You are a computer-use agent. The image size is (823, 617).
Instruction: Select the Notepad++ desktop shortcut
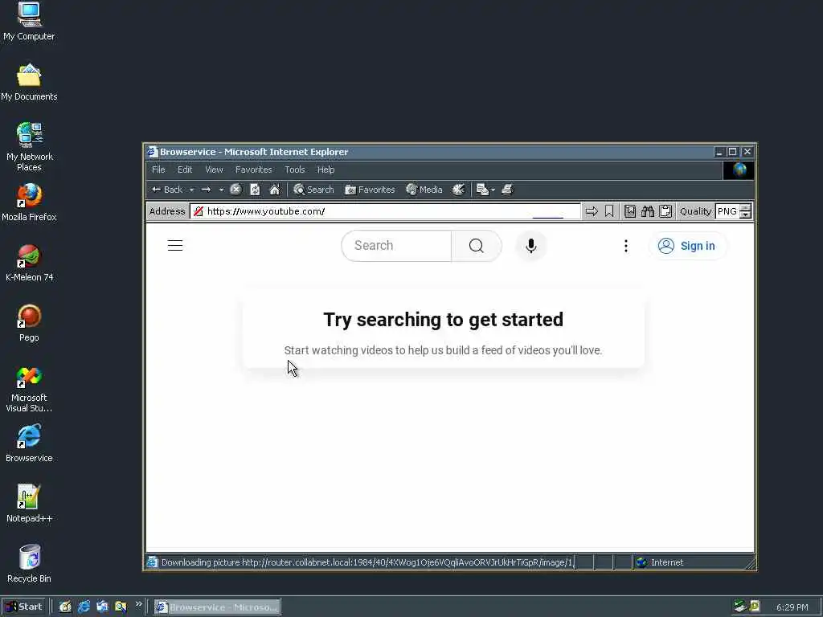29,505
